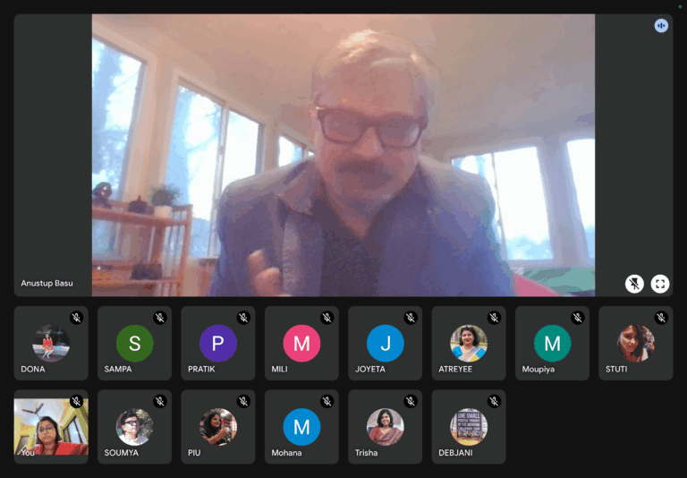Enter fullscreen for the pinned video
Image resolution: width=687 pixels, height=478 pixels.
tap(660, 284)
